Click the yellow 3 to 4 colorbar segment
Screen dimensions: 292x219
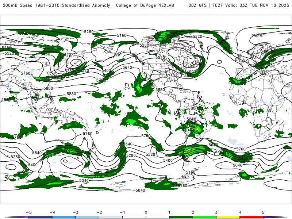pyautogui.click(x=228, y=217)
